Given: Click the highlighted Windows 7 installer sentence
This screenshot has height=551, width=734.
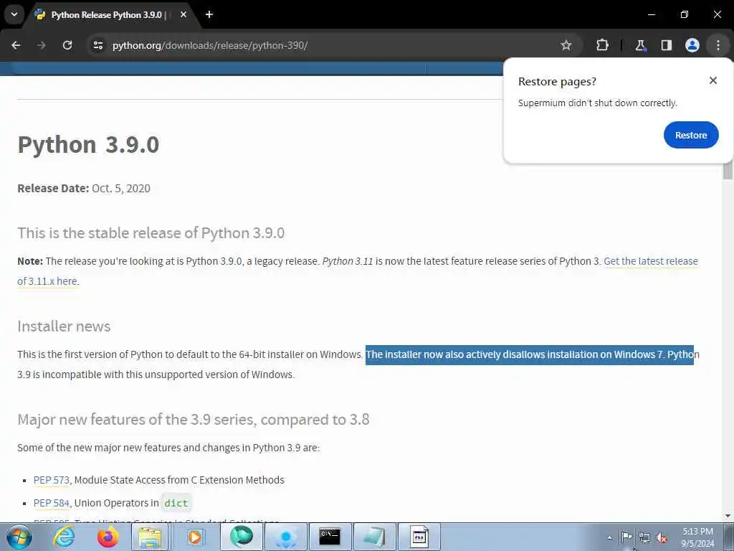Looking at the screenshot, I should point(530,354).
